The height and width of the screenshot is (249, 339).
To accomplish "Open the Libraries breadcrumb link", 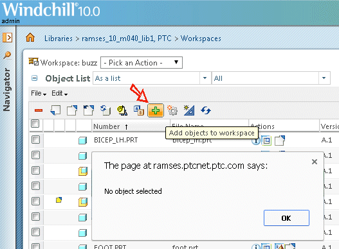I will (x=59, y=39).
